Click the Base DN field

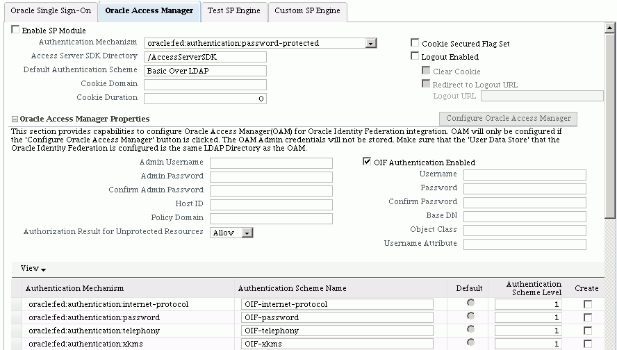525,217
